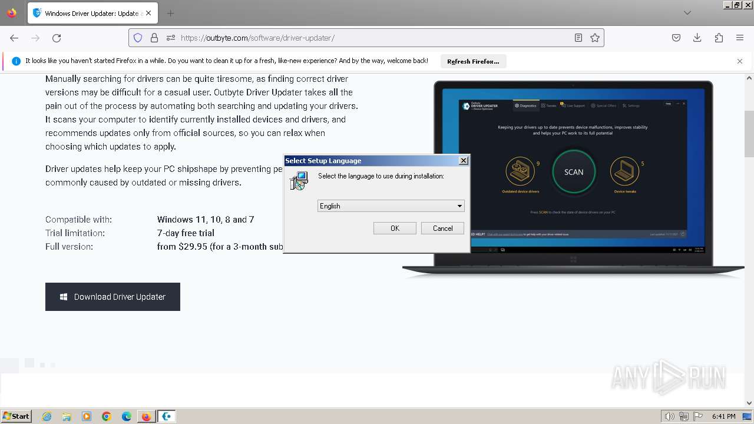Close the Windows Driver Updater tab
The image size is (754, 424).
[x=148, y=13]
